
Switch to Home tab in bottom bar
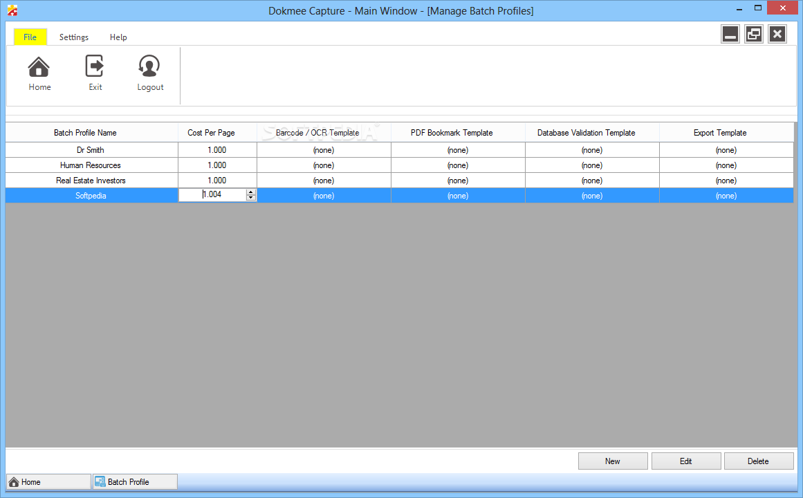48,481
